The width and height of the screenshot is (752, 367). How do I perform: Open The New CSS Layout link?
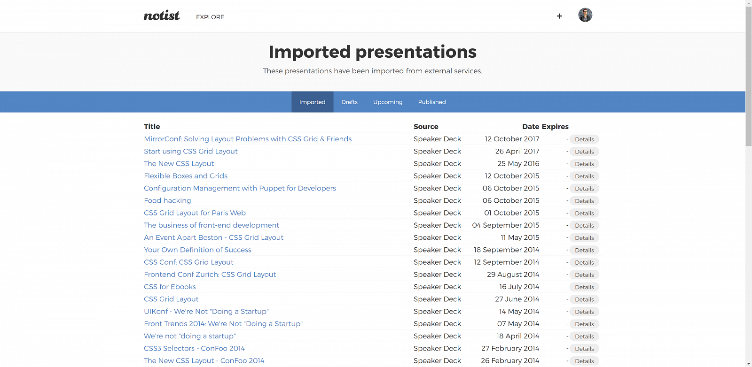[179, 163]
